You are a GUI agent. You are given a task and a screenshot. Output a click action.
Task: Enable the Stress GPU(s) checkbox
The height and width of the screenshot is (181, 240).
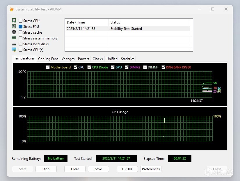pyautogui.click(x=21, y=50)
